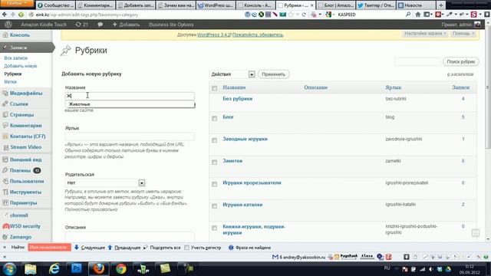The width and height of the screenshot is (491, 276).
Task: Go back with browser back arrow
Action: pyautogui.click(x=5, y=15)
